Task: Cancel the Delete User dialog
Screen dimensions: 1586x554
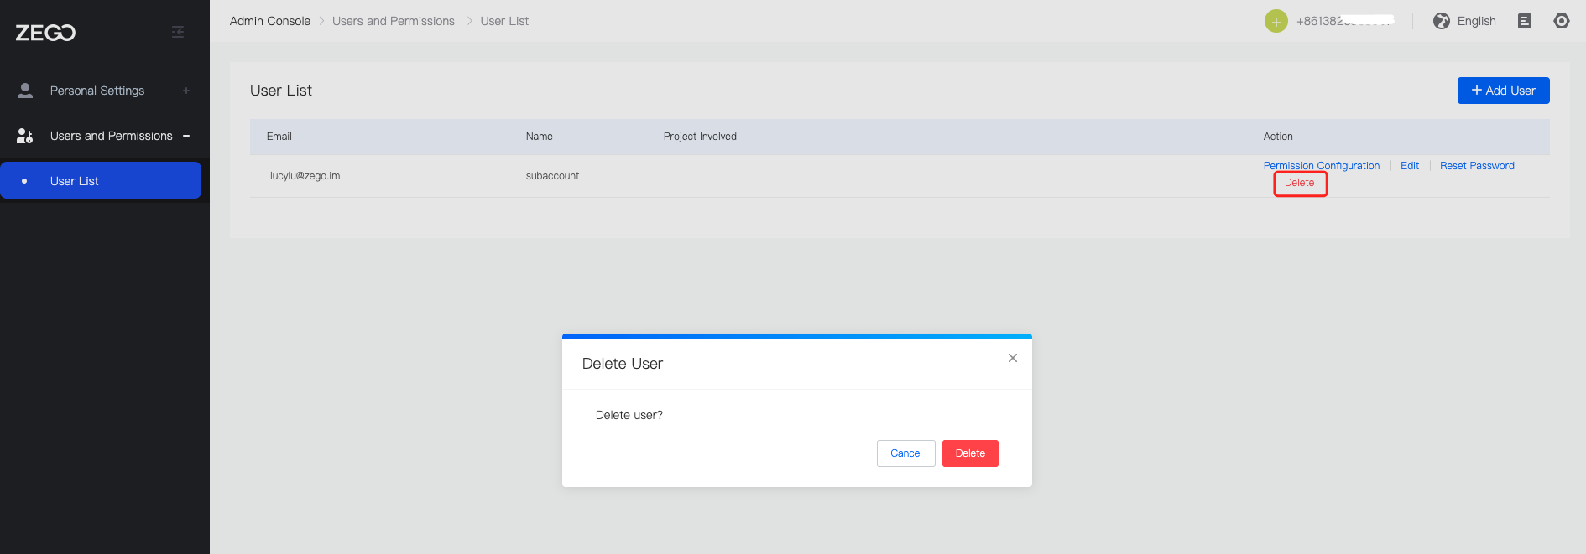Action: [x=905, y=453]
